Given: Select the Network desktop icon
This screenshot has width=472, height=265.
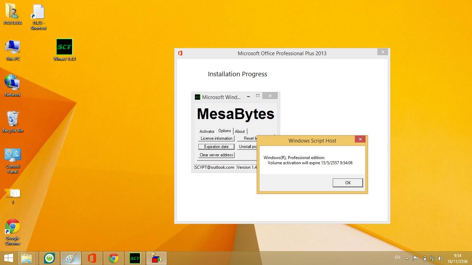Looking at the screenshot, I should [13, 86].
